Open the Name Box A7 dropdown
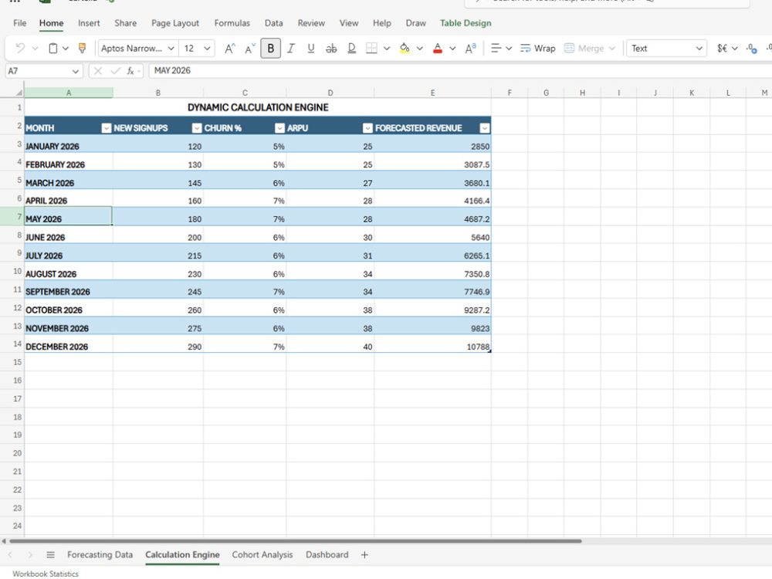 tap(76, 71)
